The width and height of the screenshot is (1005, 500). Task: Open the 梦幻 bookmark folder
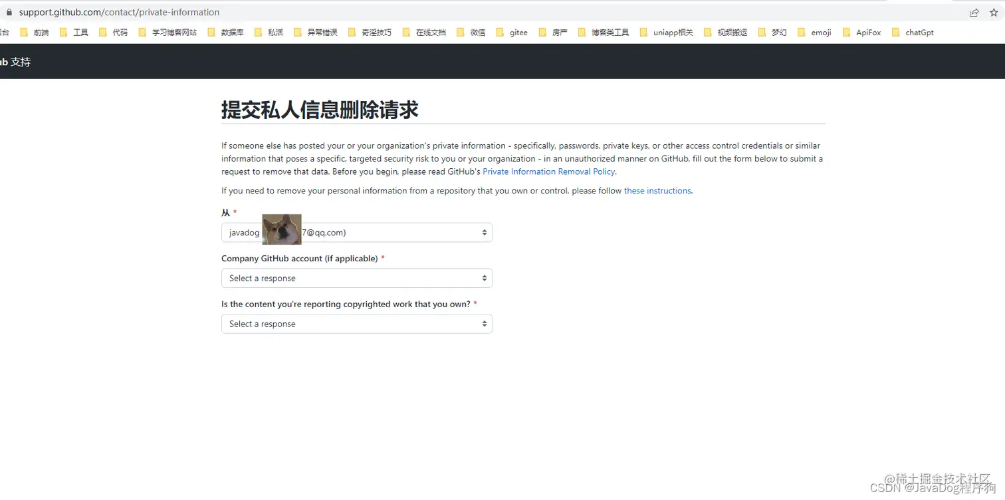772,32
